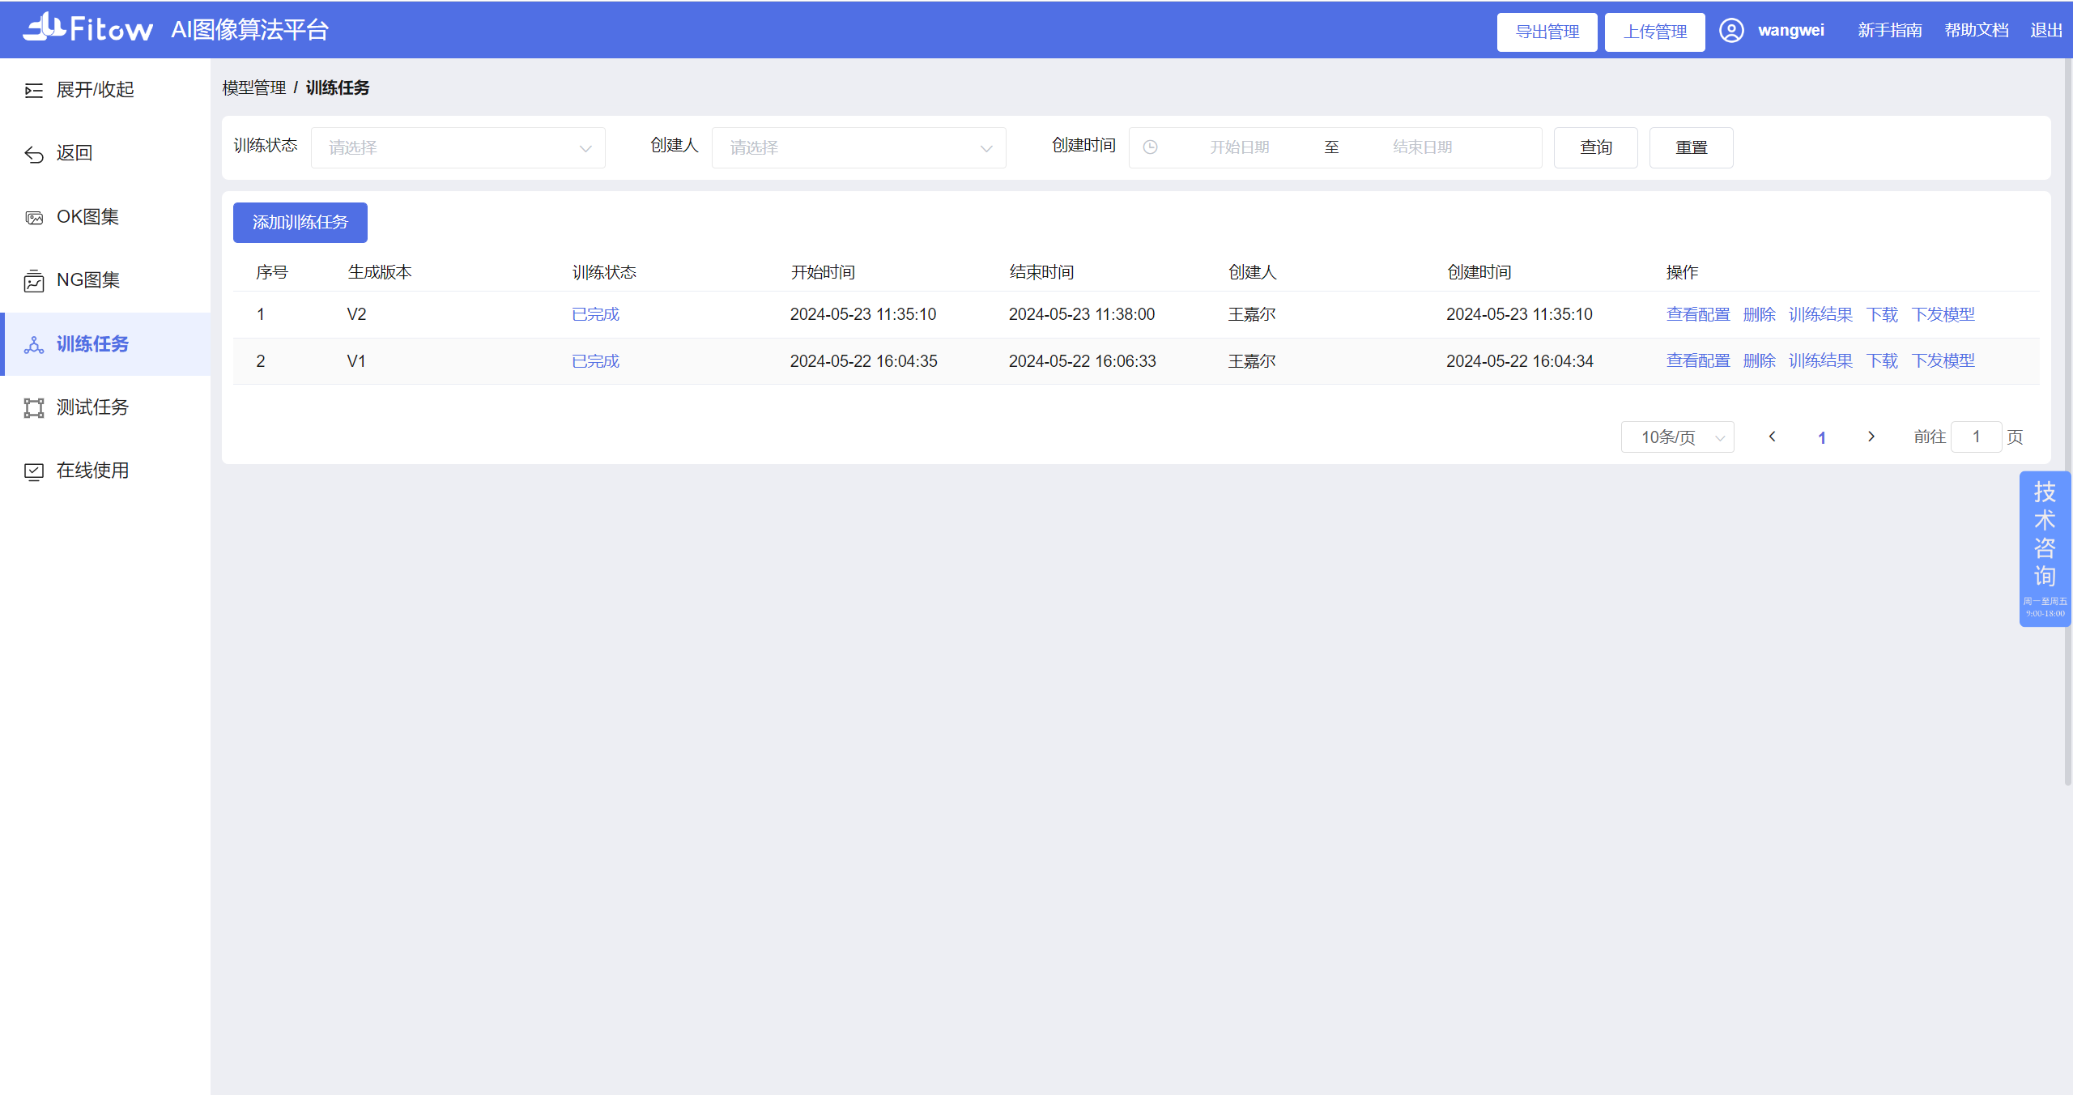Click the OK image set icon
This screenshot has height=1095, width=2073.
pos(34,217)
